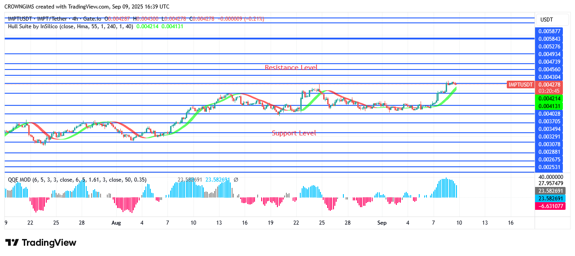The image size is (575, 256).
Task: Click the green 0.004131 label on the price axis
Action: click(x=549, y=106)
